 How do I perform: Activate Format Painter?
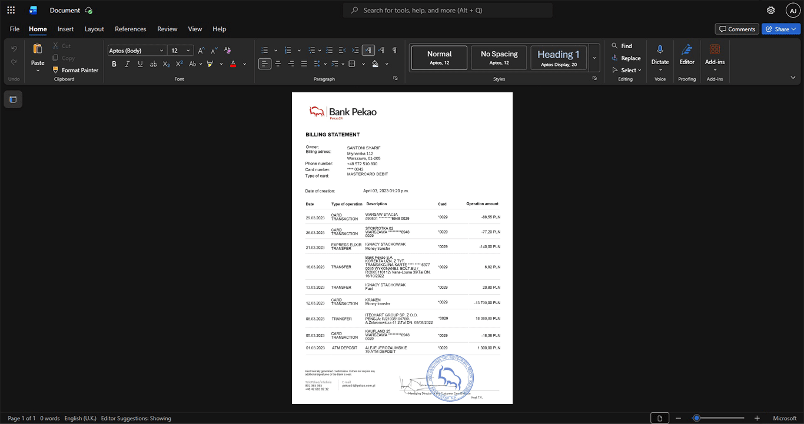(x=75, y=70)
